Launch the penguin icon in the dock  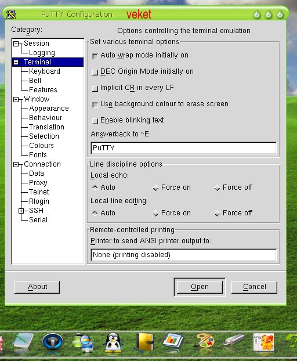(113, 343)
